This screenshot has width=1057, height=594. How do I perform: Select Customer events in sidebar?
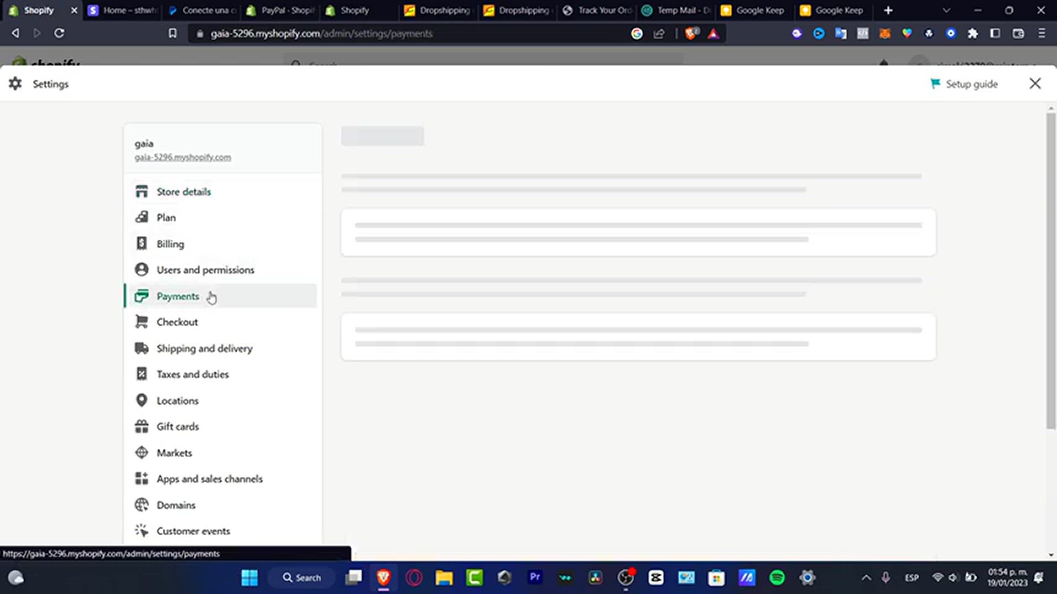(193, 531)
